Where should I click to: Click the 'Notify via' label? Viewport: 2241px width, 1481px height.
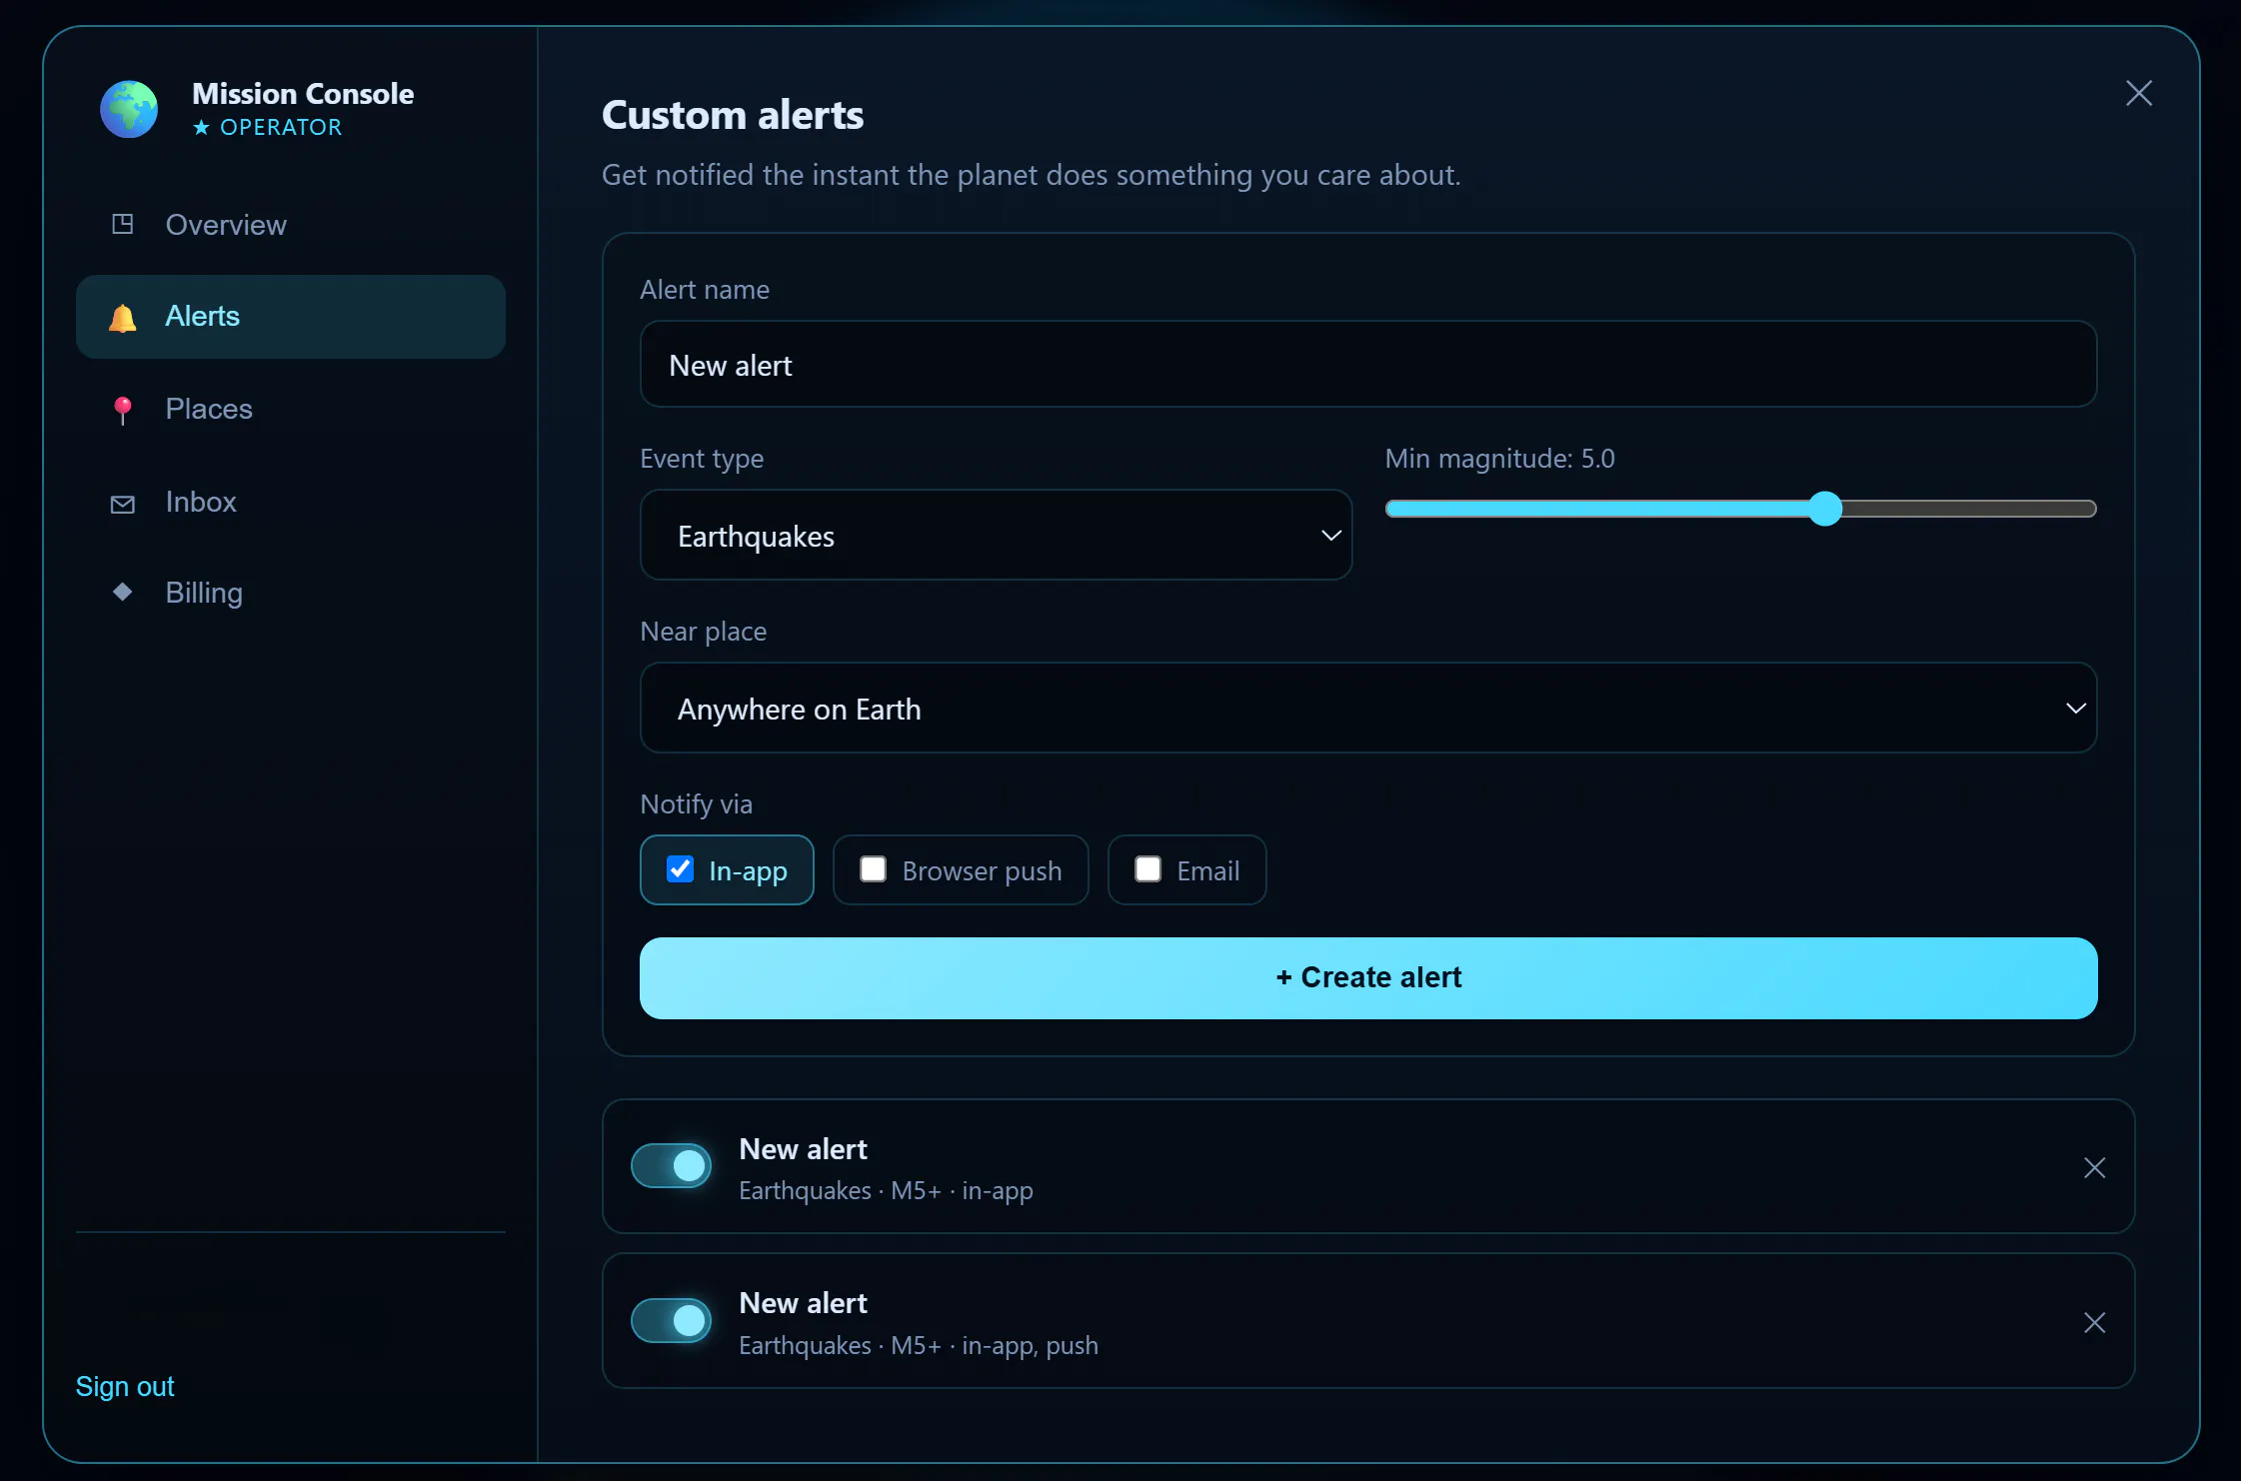pos(696,804)
